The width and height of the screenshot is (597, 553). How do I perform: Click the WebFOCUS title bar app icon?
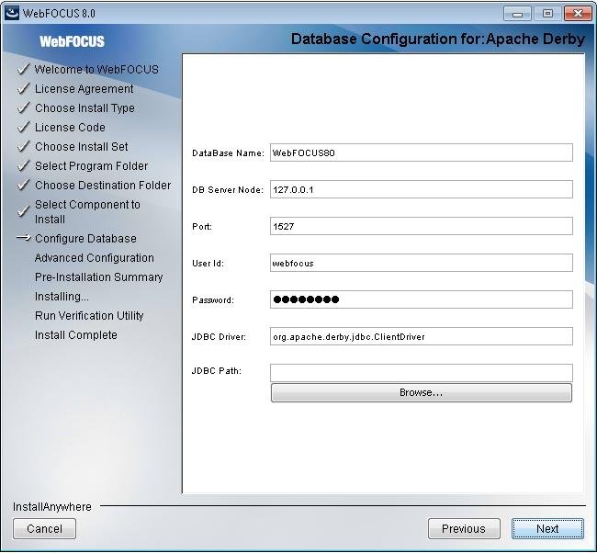[x=12, y=13]
